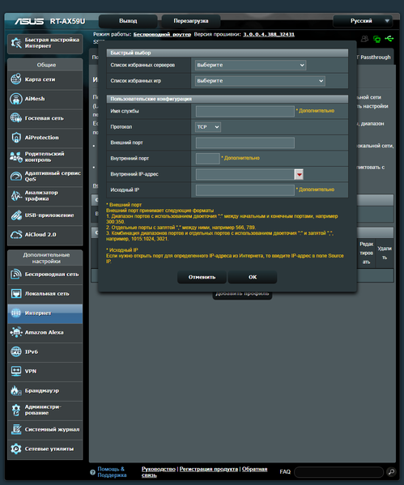The height and width of the screenshot is (485, 404).
Task: Expand the Список избранных серверов dropdown
Action: click(250, 65)
